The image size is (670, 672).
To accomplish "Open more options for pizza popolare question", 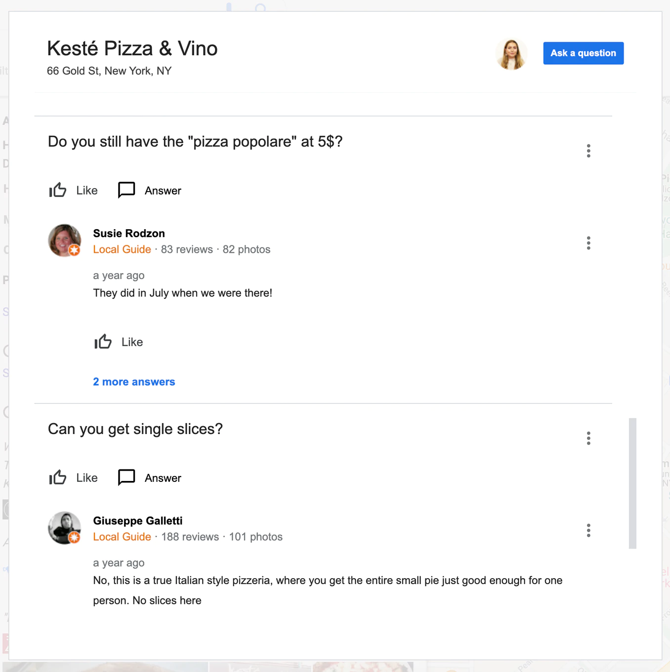I will pyautogui.click(x=588, y=151).
